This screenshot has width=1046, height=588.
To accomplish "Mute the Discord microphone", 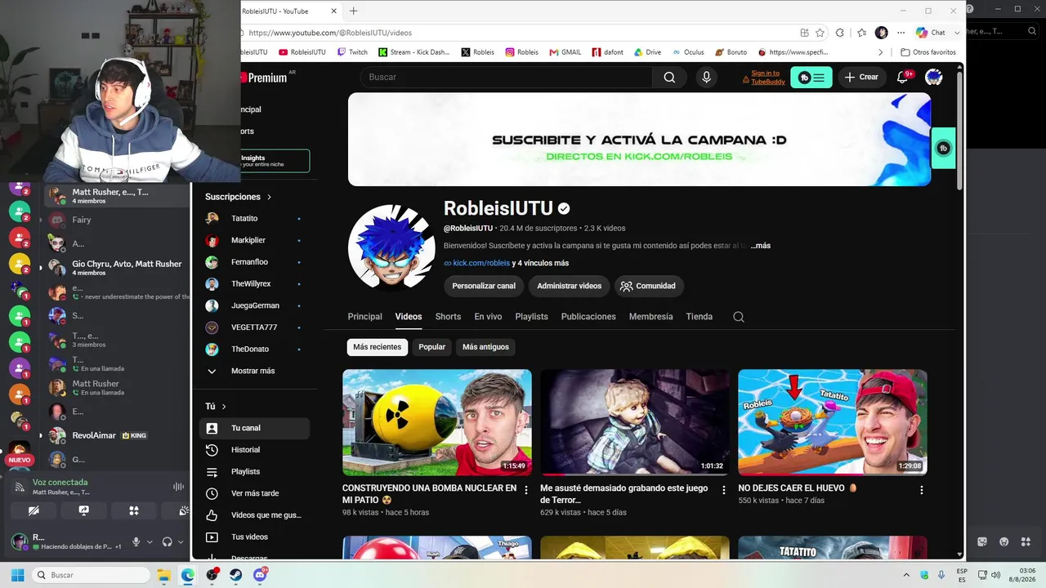I will pyautogui.click(x=136, y=541).
